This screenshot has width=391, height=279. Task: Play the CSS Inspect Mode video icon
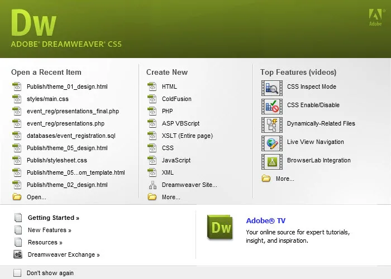click(272, 88)
